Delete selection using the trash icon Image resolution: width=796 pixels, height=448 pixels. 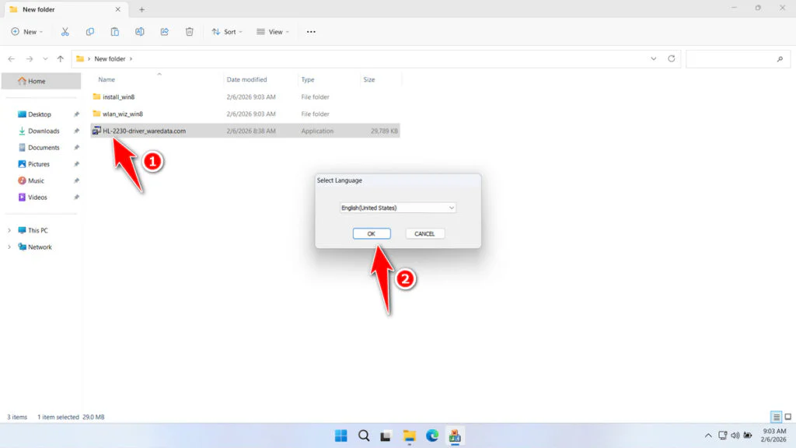[x=188, y=32]
